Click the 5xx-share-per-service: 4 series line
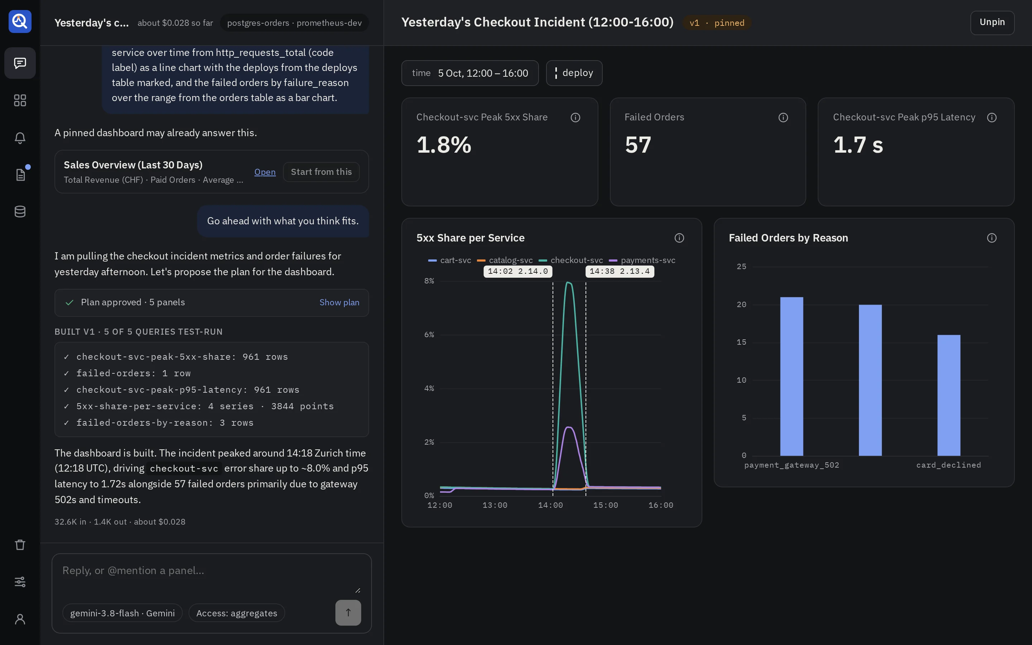The image size is (1032, 645). [205, 406]
